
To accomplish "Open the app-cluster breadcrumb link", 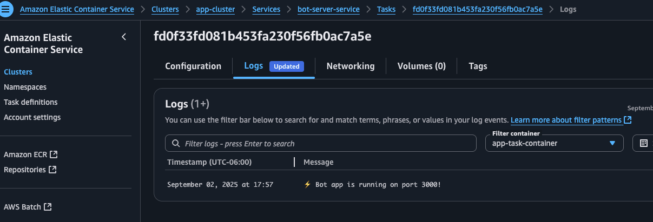I will coord(216,9).
